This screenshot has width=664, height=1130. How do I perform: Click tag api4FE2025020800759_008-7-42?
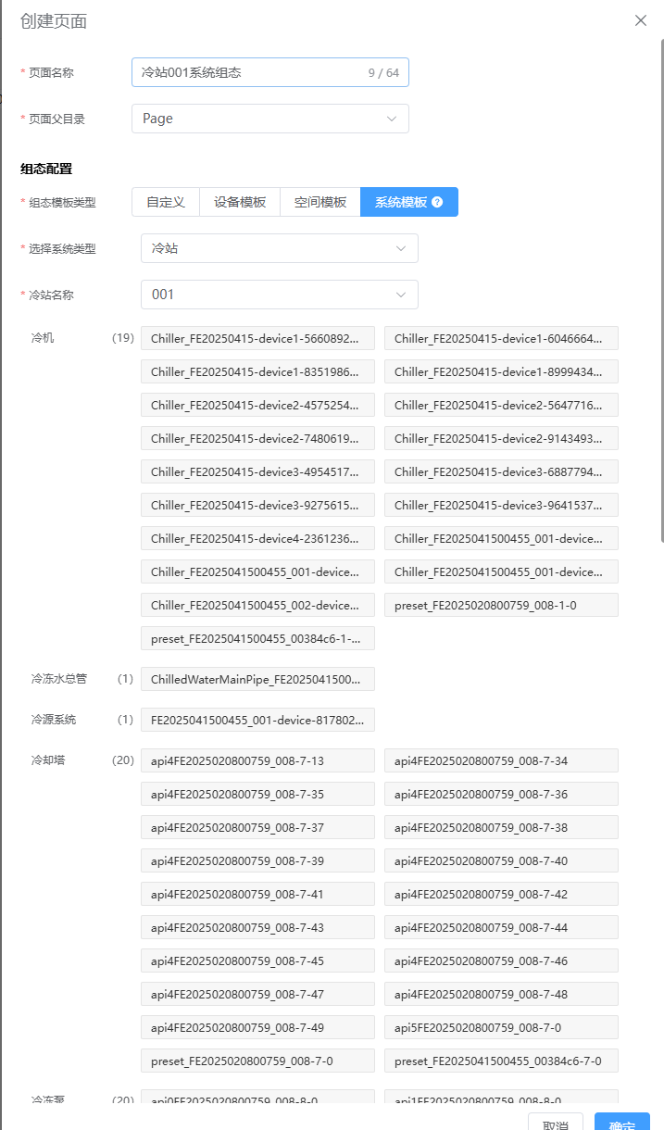[x=501, y=894]
